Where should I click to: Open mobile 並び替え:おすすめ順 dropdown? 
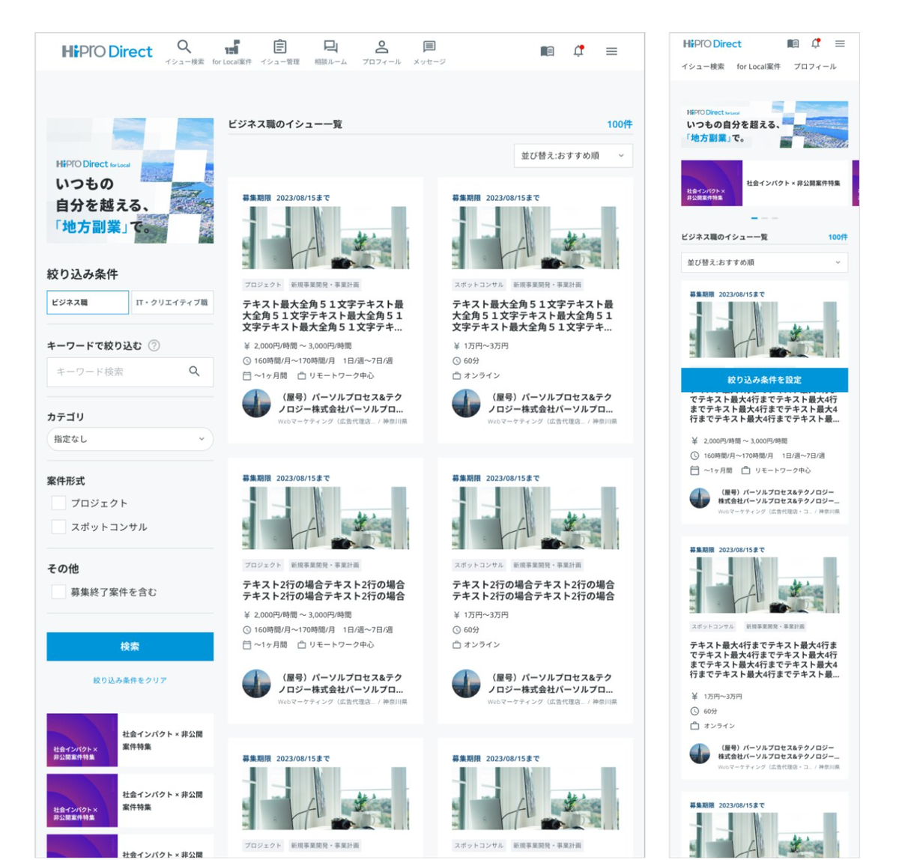tap(764, 262)
